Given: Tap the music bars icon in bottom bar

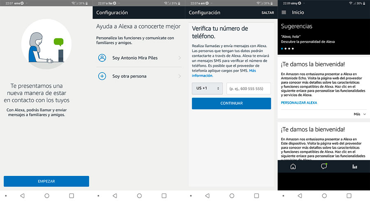Looking at the screenshot, I should coord(354,167).
